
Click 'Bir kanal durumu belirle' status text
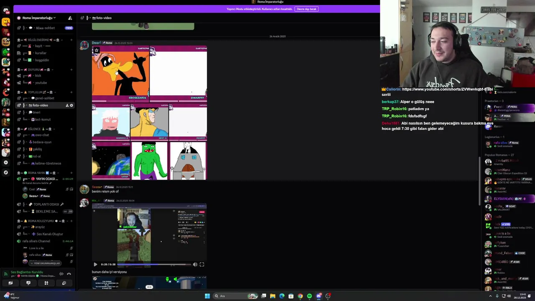[36, 183]
